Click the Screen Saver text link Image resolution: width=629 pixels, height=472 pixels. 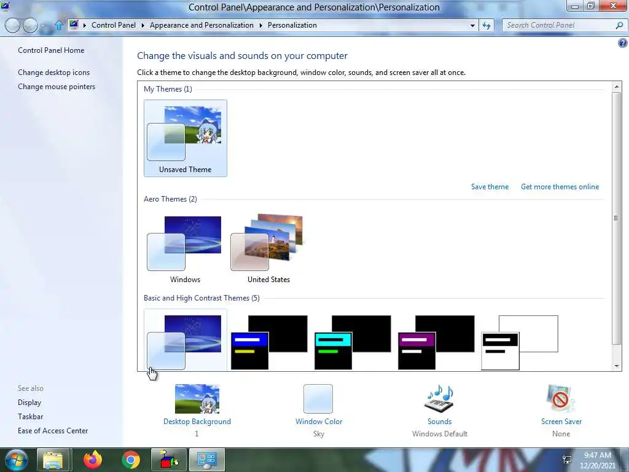click(x=561, y=422)
